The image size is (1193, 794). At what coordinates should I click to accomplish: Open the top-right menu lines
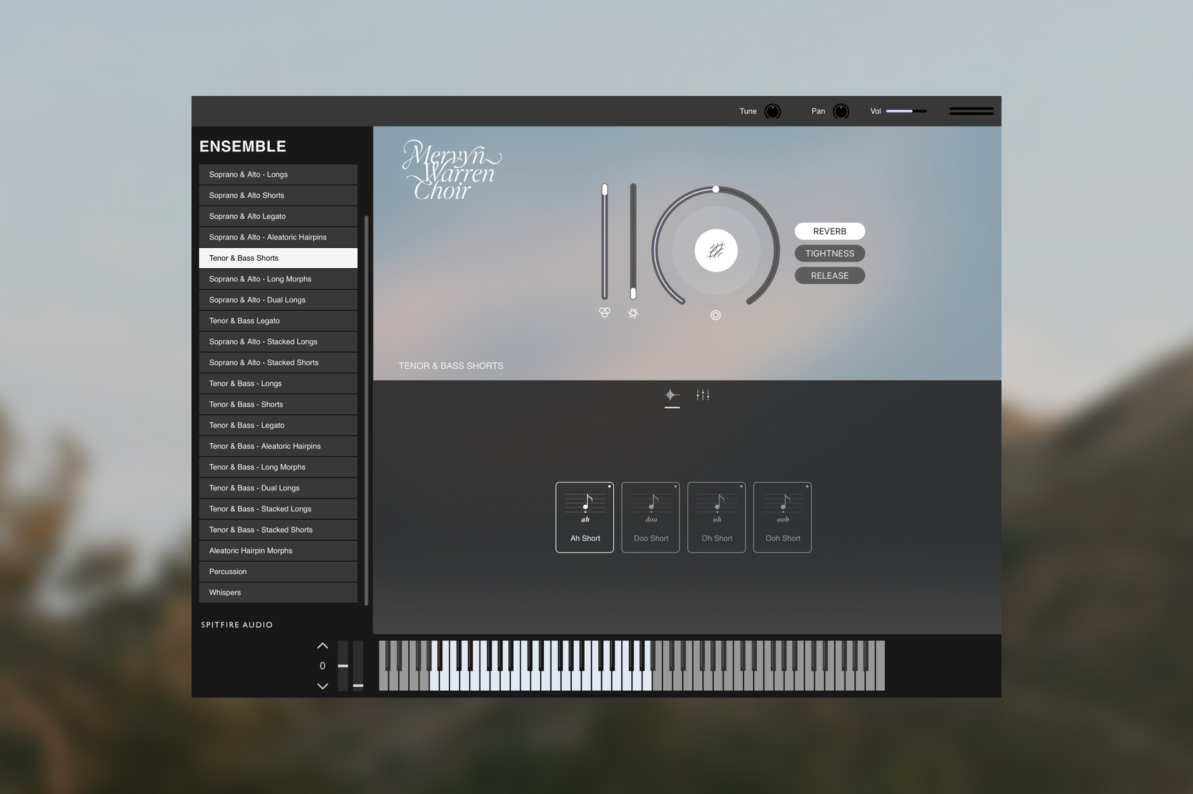[971, 111]
